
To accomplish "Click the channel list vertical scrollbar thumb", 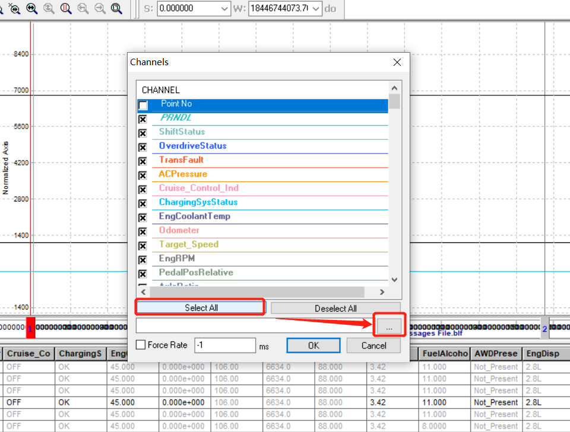I will (394, 101).
